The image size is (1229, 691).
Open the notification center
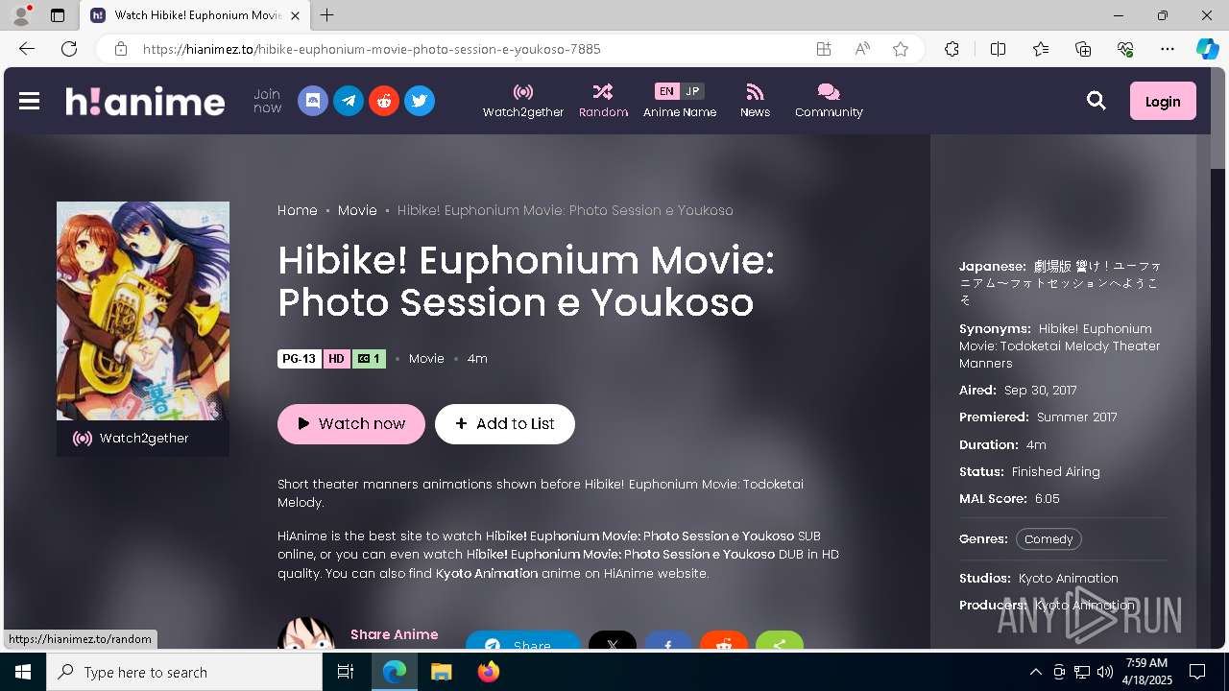click(1197, 672)
